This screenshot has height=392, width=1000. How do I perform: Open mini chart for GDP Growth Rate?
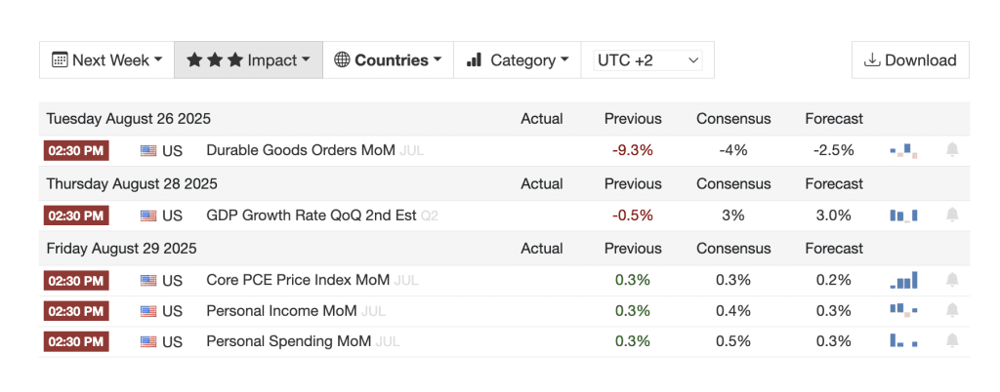903,216
